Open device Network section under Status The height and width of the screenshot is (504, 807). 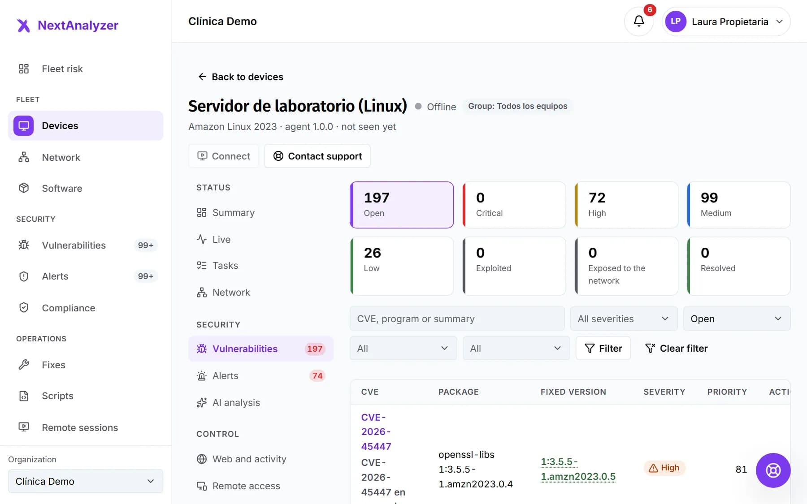tap(261, 292)
